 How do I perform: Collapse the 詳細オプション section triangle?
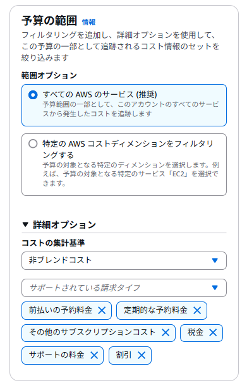pos(25,224)
